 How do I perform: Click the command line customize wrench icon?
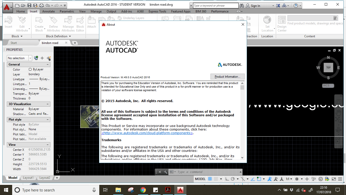(x=165, y=172)
